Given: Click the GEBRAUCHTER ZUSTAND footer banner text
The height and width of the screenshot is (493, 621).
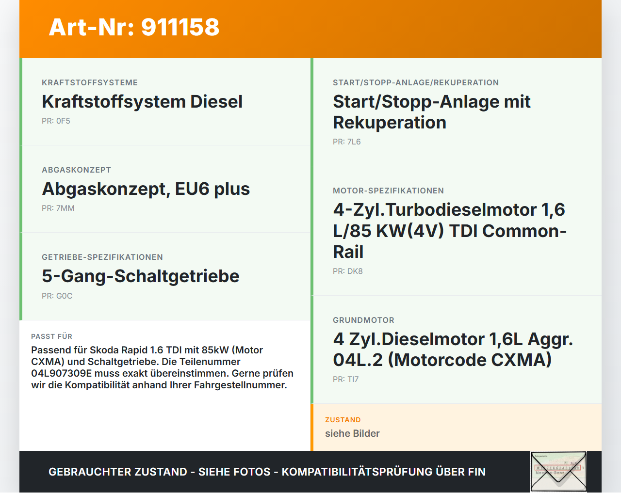Looking at the screenshot, I should [267, 472].
